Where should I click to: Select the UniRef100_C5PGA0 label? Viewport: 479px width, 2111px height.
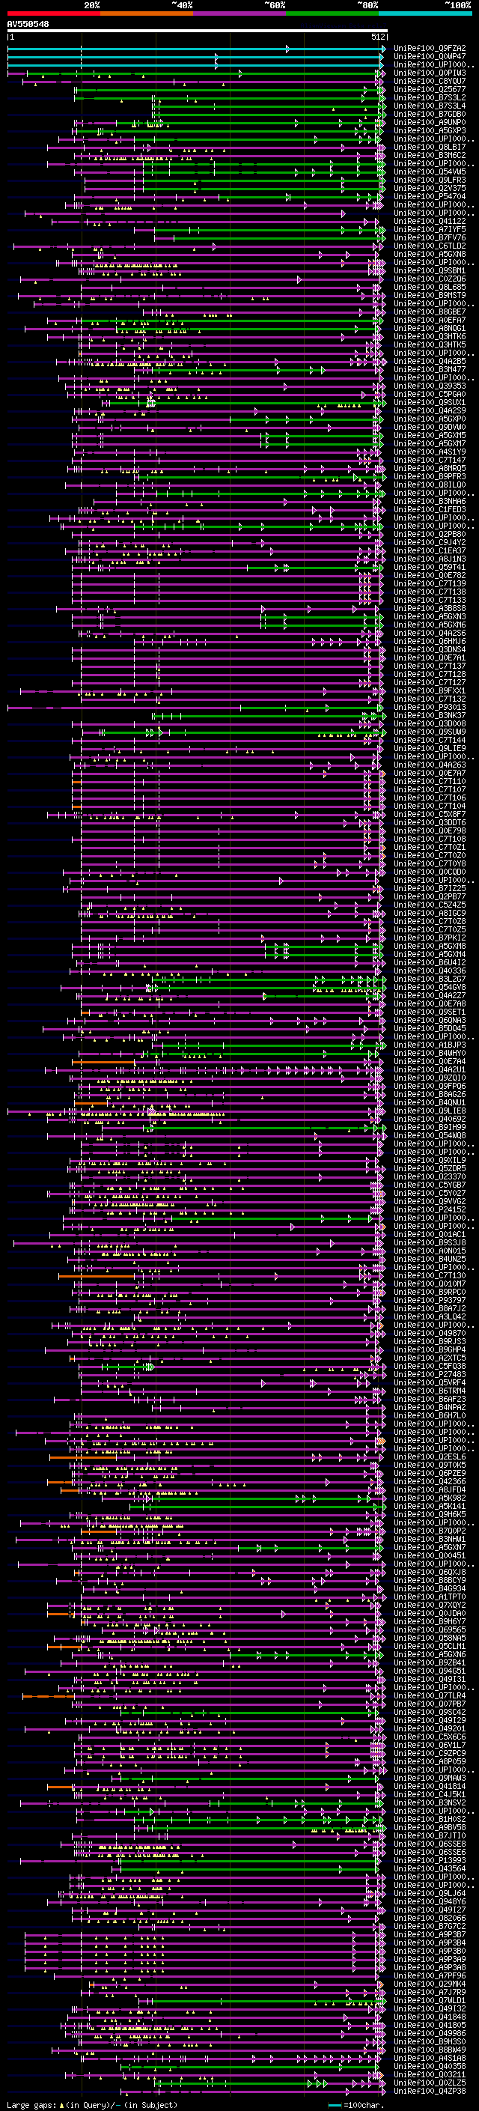point(430,394)
